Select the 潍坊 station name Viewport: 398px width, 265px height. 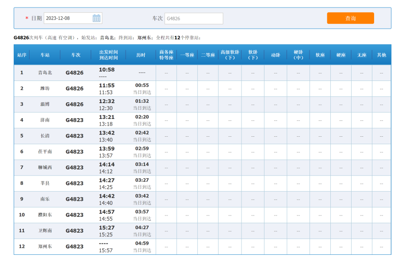[45, 88]
